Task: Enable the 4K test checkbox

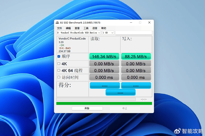Action: click(59, 63)
